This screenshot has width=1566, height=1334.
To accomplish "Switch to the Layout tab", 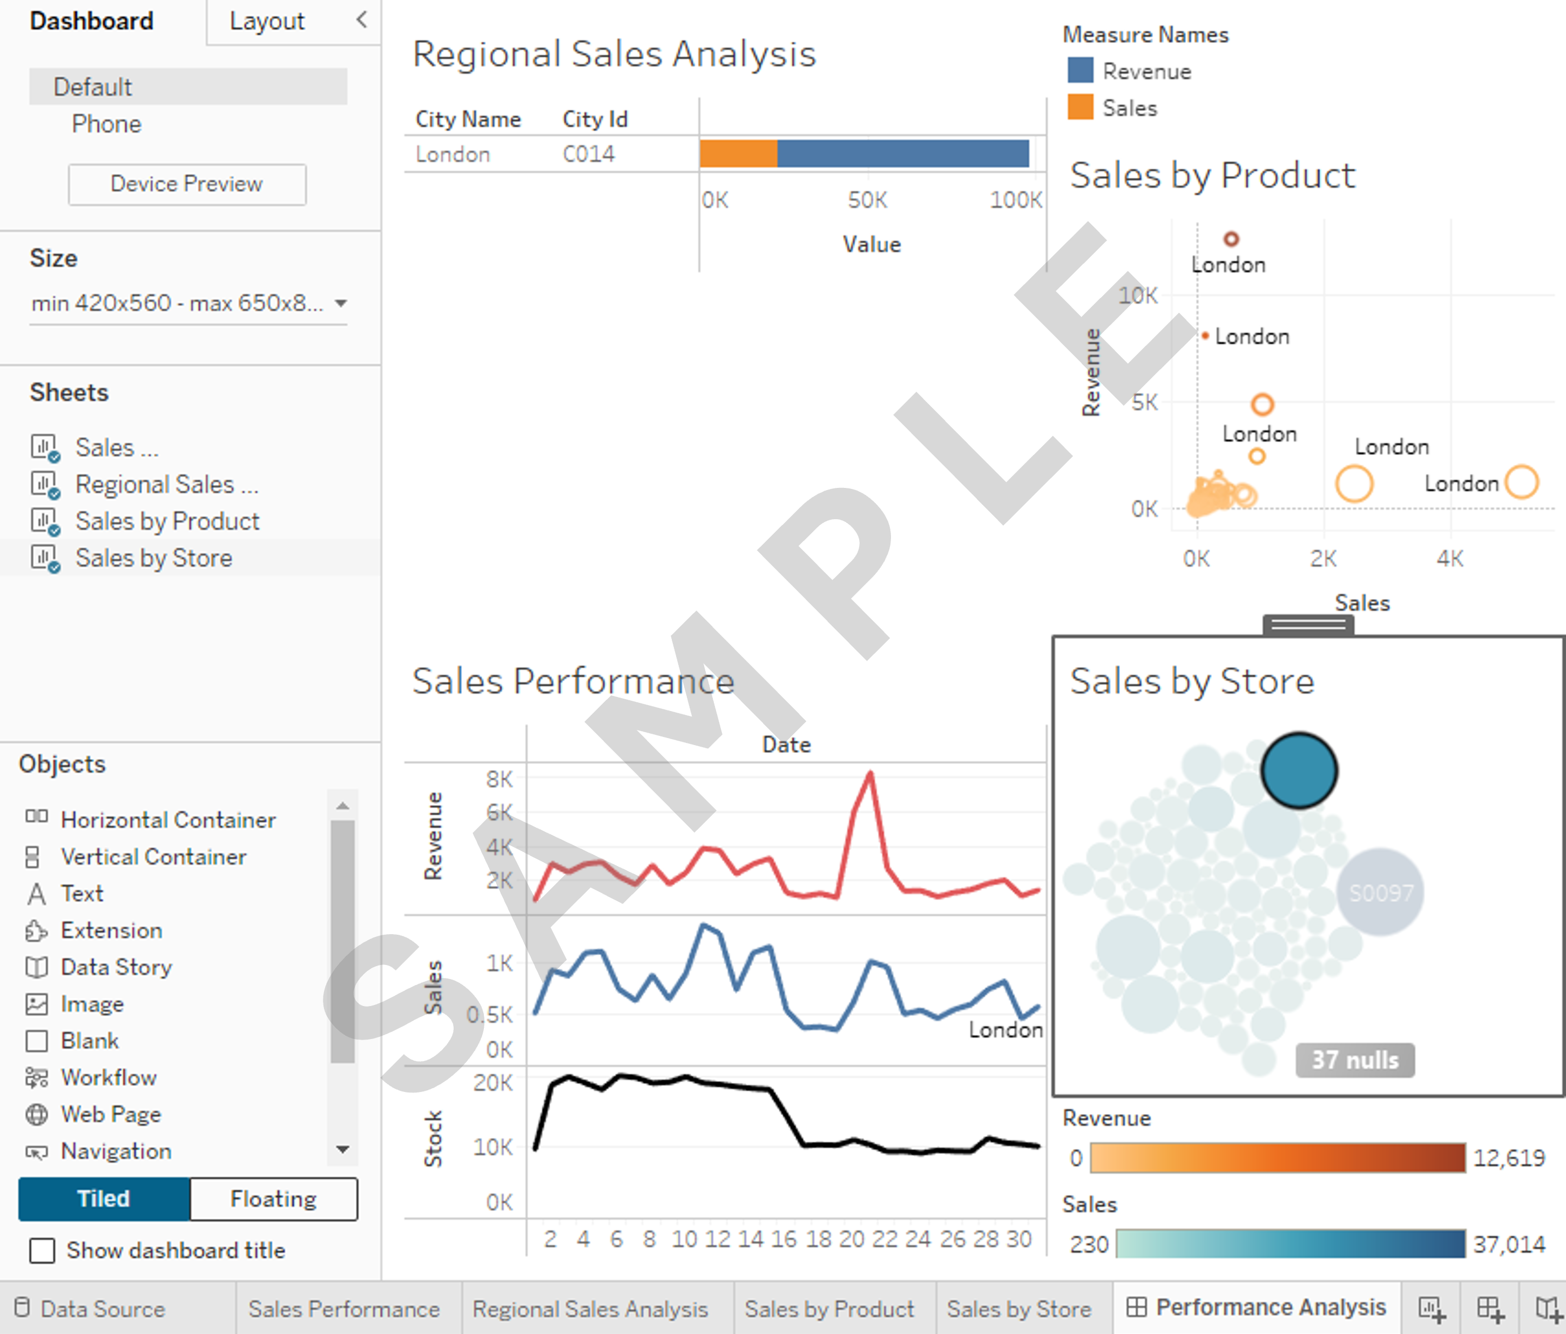I will (x=267, y=21).
